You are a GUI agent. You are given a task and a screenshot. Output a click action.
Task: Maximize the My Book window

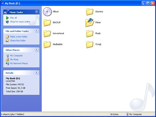148,3
